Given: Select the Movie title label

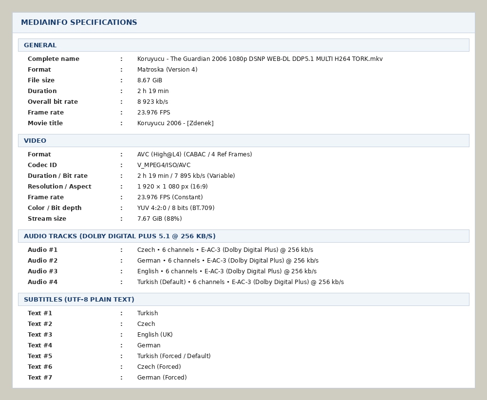Looking at the screenshot, I should (45, 123).
